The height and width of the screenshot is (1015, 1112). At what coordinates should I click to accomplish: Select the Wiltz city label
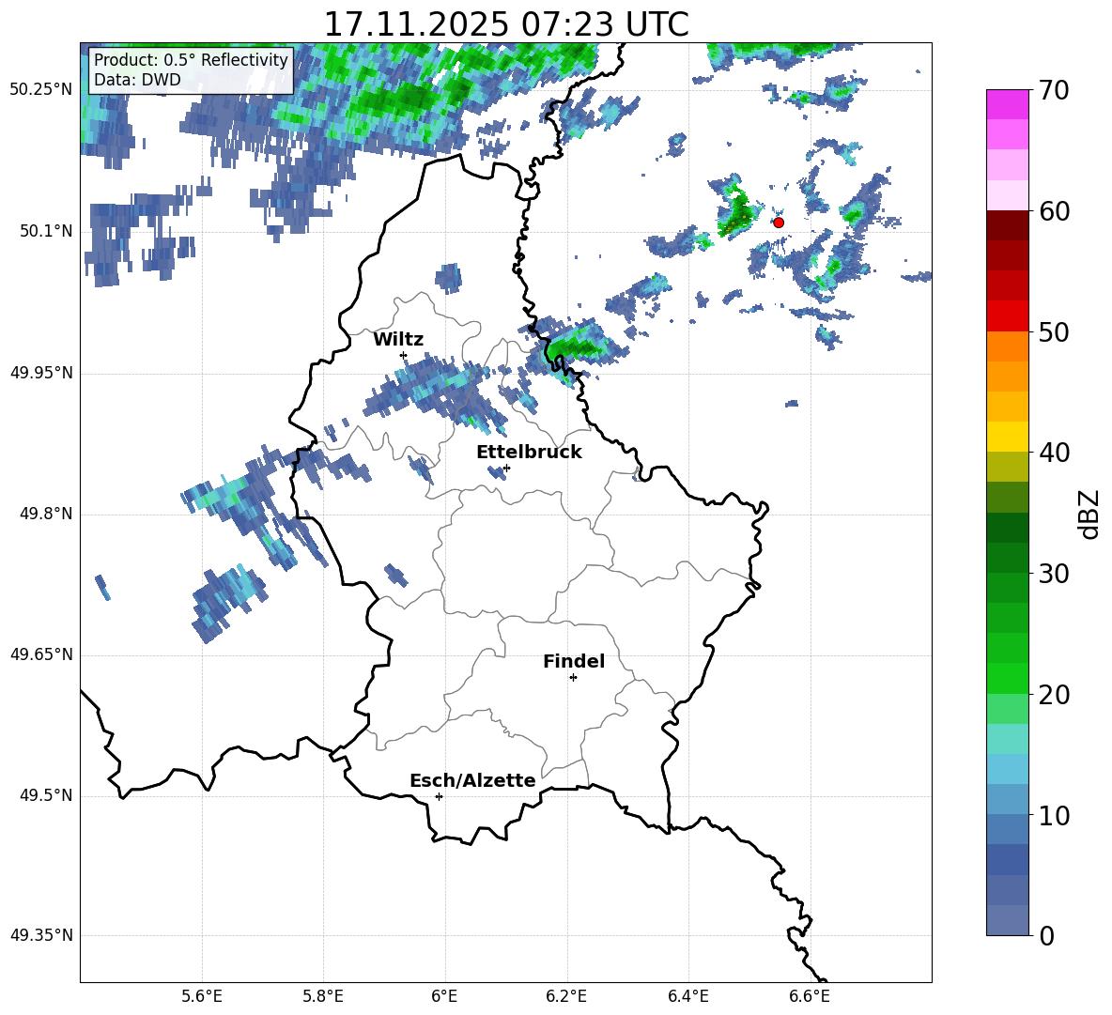(398, 339)
